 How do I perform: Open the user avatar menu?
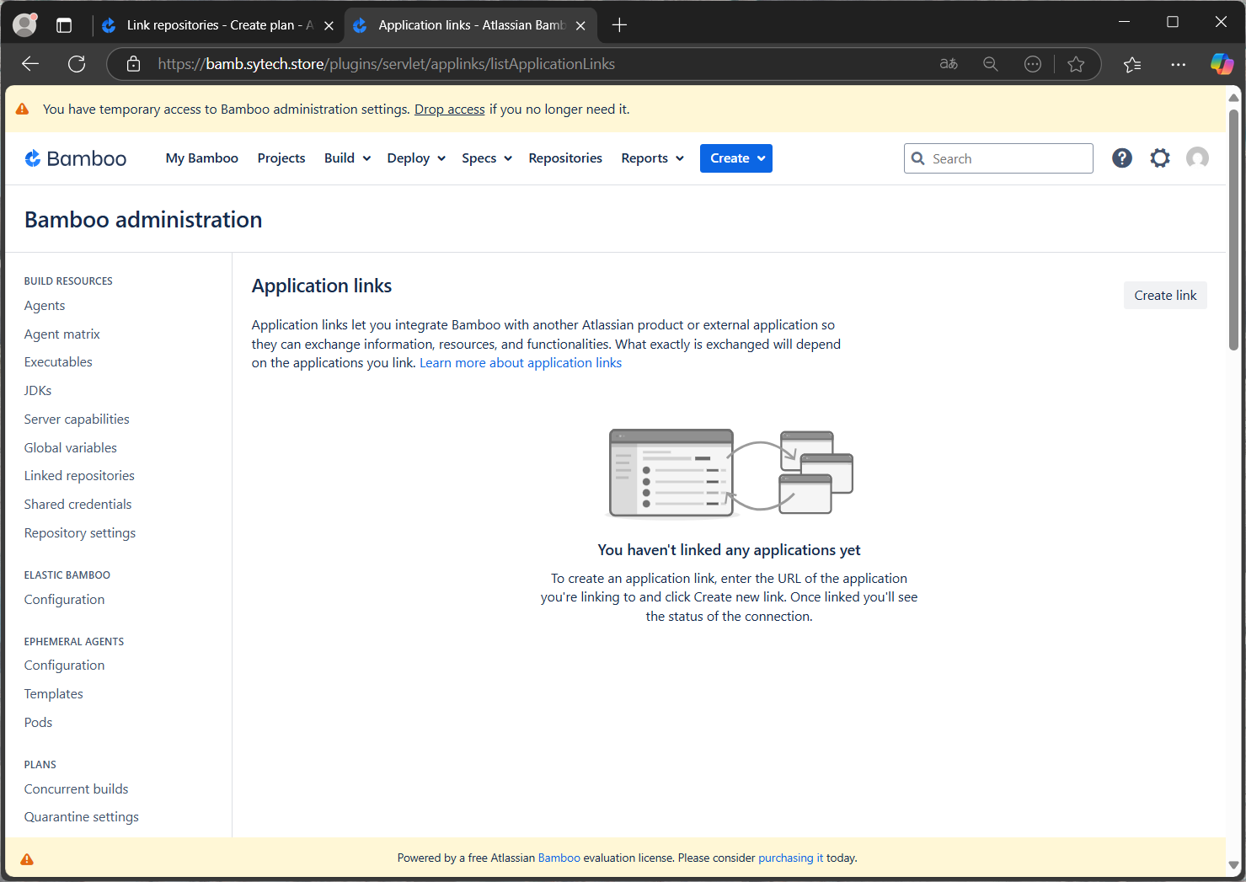1197,158
